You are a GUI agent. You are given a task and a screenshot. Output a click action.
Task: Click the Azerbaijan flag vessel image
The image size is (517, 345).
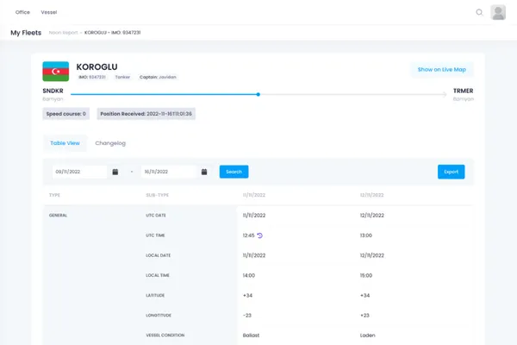(x=55, y=71)
